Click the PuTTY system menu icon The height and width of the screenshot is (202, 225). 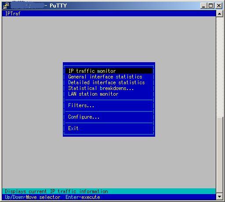point(6,6)
